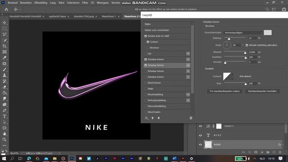Open the Contour picker dropdown arrow
The image size is (288, 162).
(232, 76)
